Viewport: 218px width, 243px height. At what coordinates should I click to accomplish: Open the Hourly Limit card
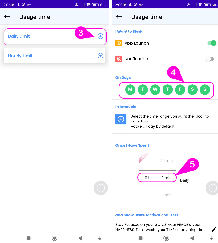click(x=54, y=56)
